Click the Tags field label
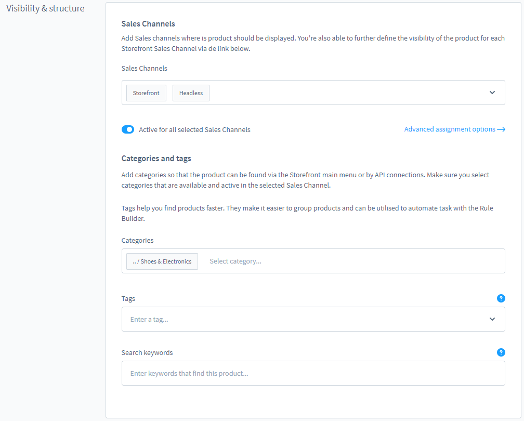The width and height of the screenshot is (524, 421). tap(128, 298)
